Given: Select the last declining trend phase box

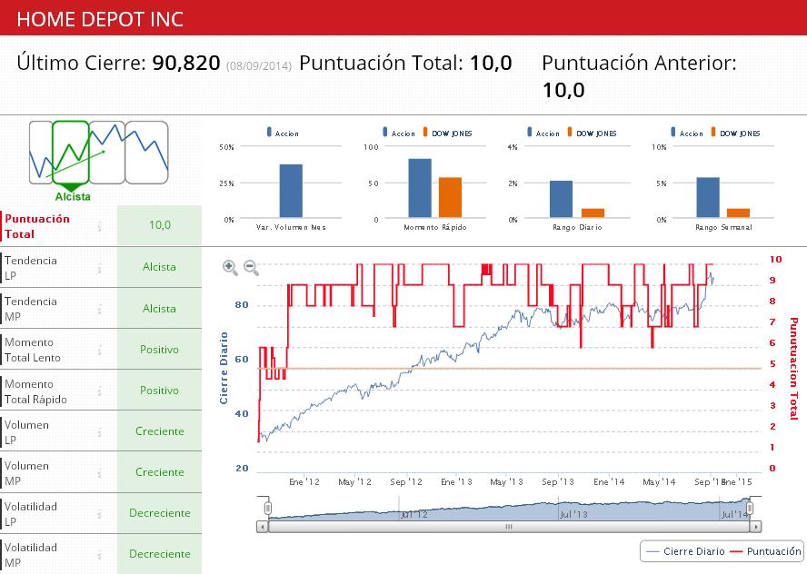Looking at the screenshot, I should tap(146, 153).
